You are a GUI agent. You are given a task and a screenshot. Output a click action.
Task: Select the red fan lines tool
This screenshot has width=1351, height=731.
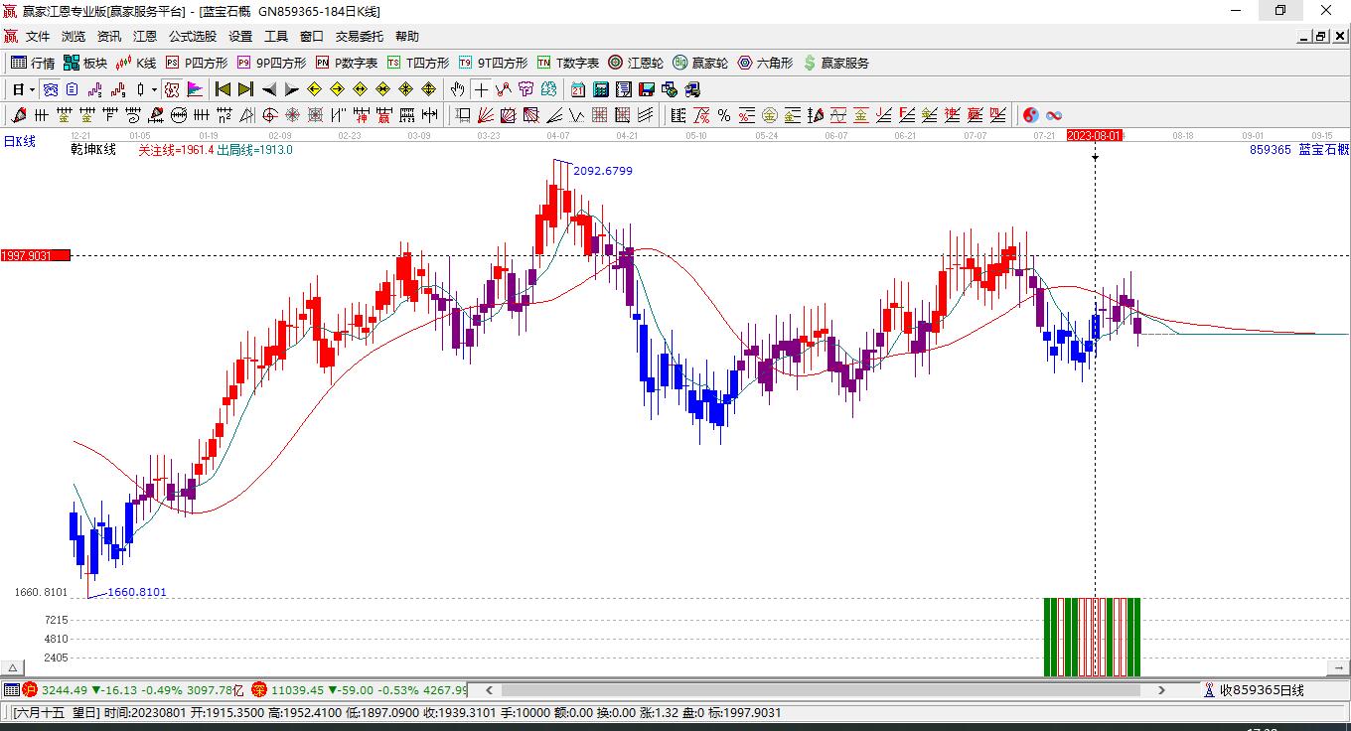[486, 115]
